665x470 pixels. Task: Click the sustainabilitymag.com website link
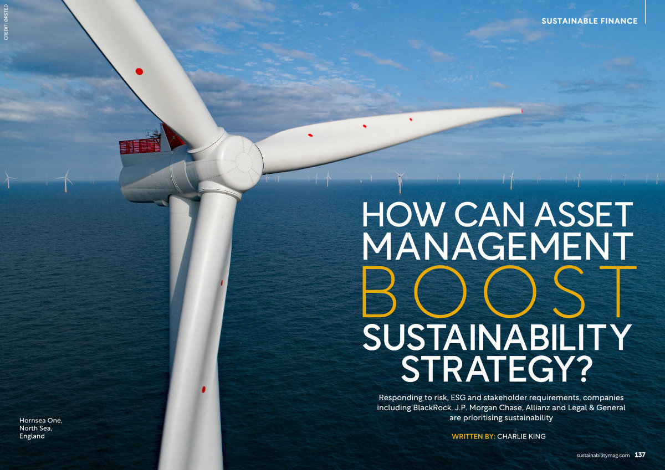tap(603, 455)
